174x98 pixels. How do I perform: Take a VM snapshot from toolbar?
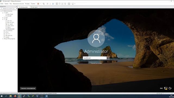pyautogui.click(x=47, y=4)
